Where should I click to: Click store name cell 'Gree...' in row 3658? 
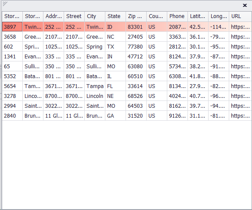(33, 37)
